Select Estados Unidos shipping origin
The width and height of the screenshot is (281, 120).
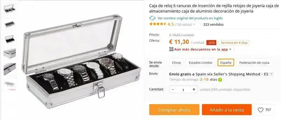tap(200, 62)
